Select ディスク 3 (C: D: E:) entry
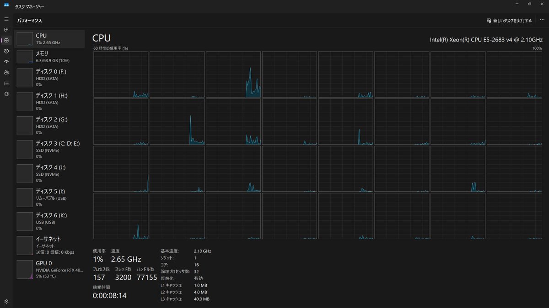 tap(49, 149)
